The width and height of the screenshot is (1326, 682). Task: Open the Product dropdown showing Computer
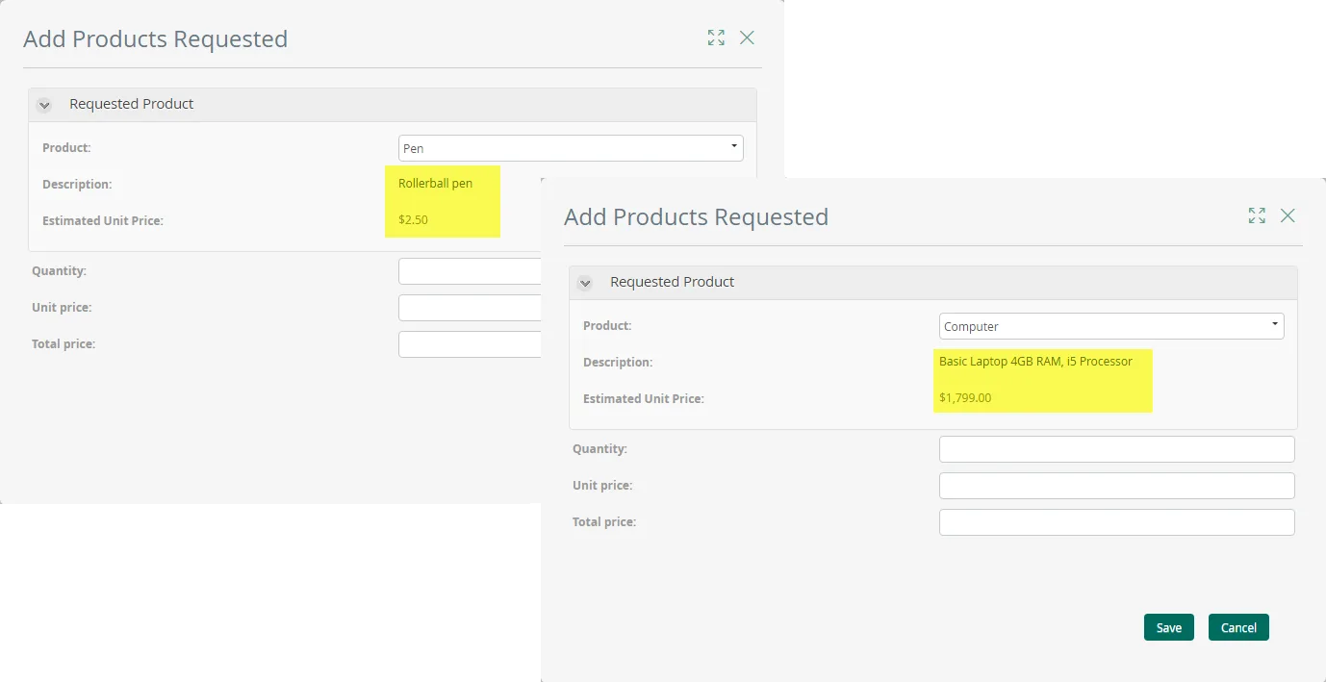(1111, 326)
